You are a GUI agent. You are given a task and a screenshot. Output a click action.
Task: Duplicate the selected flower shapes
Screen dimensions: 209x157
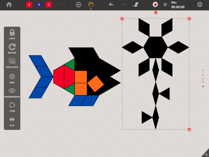pyautogui.click(x=12, y=63)
